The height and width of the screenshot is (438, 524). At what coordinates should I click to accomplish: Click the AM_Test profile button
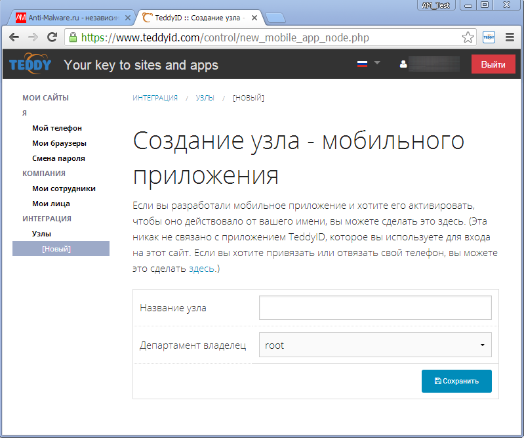[x=436, y=5]
